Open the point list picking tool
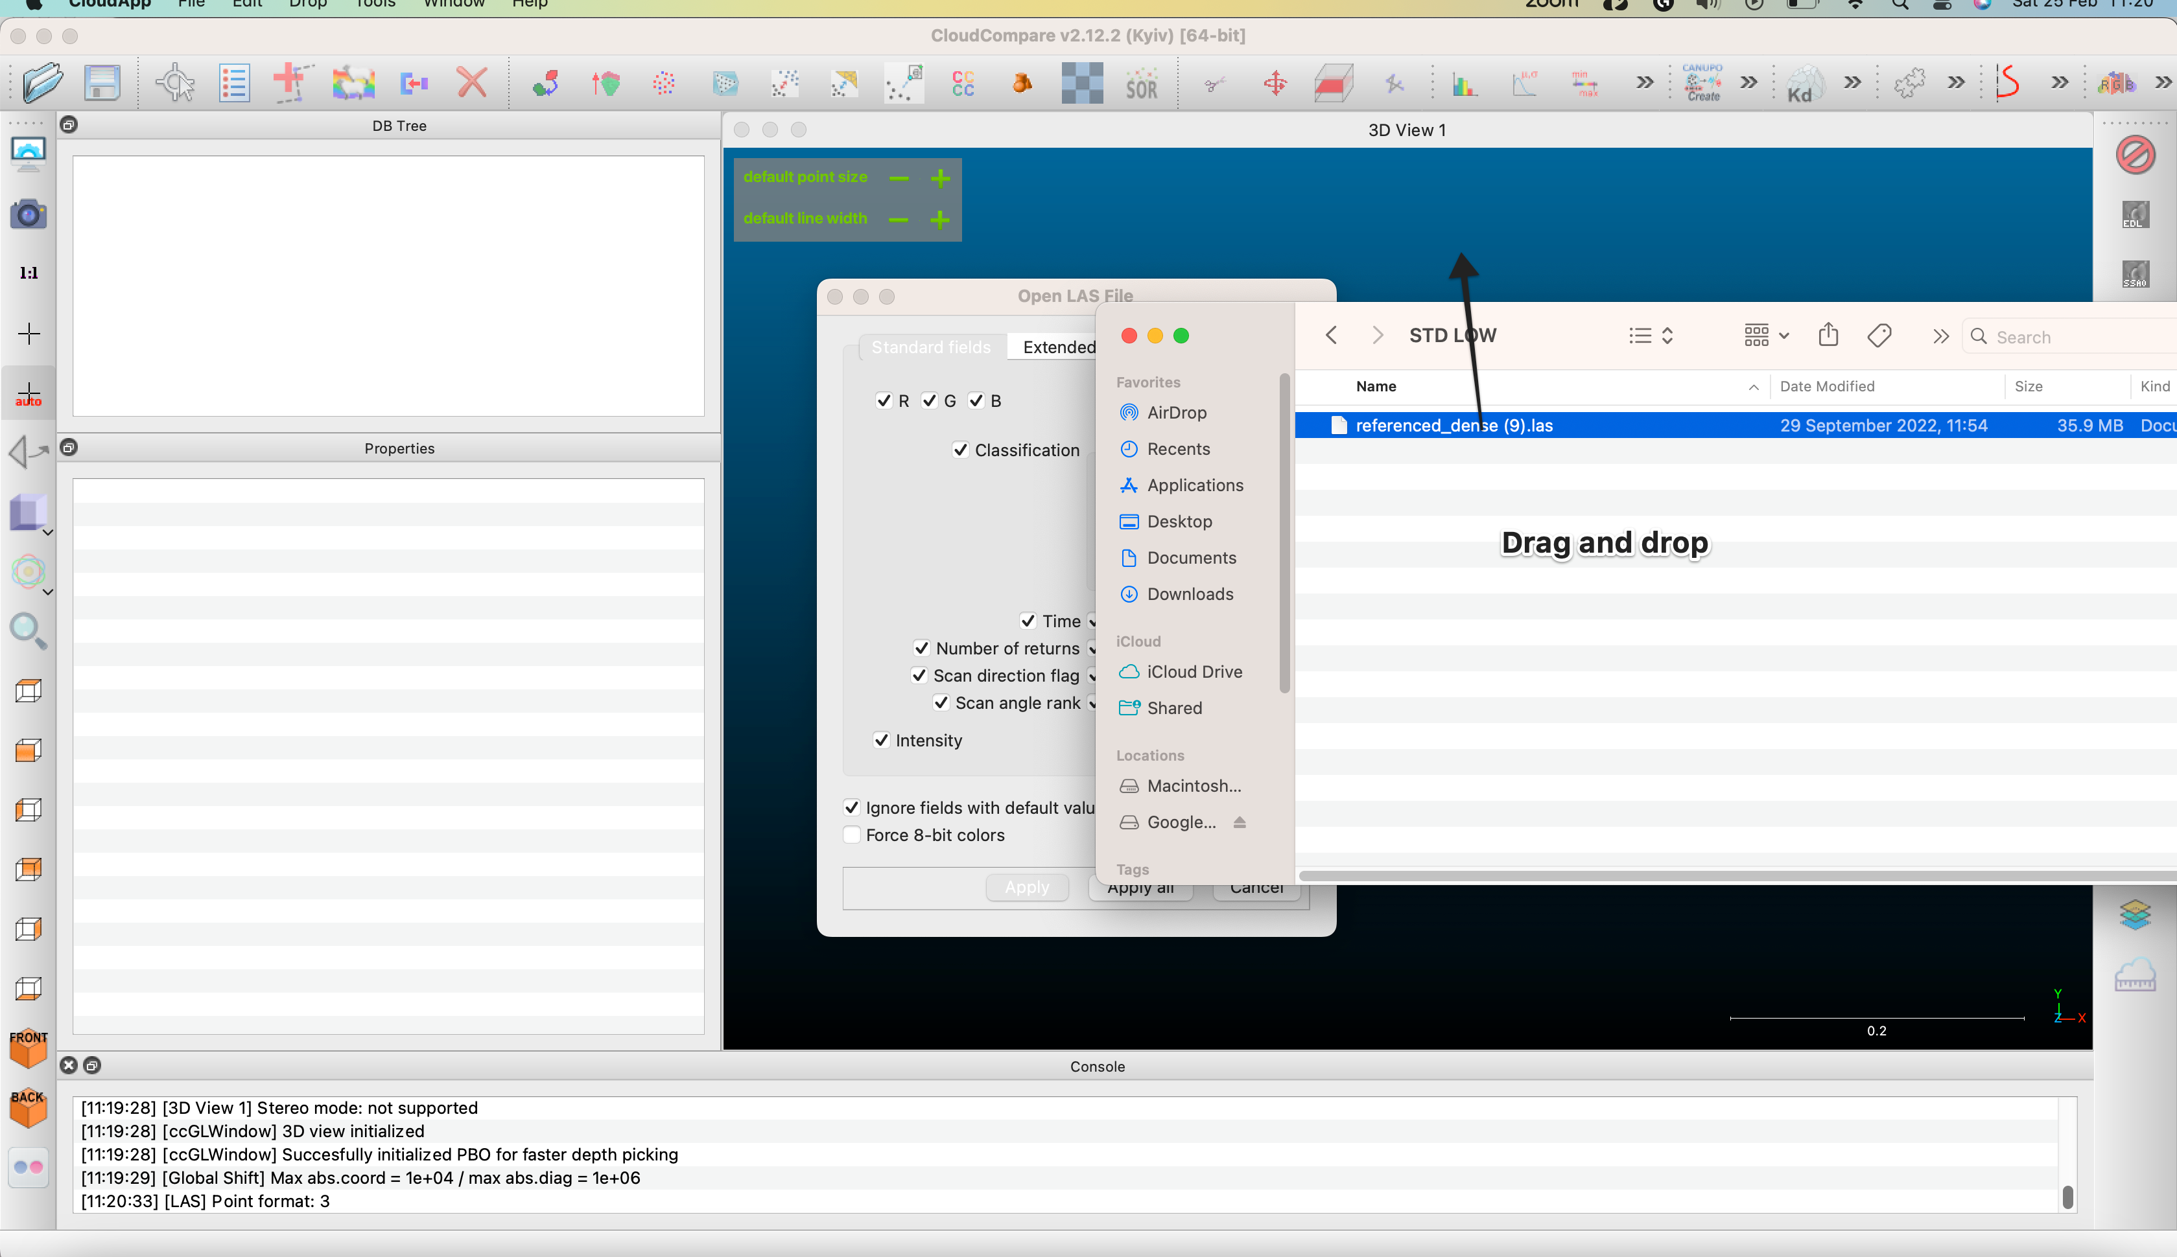2177x1257 pixels. point(234,83)
